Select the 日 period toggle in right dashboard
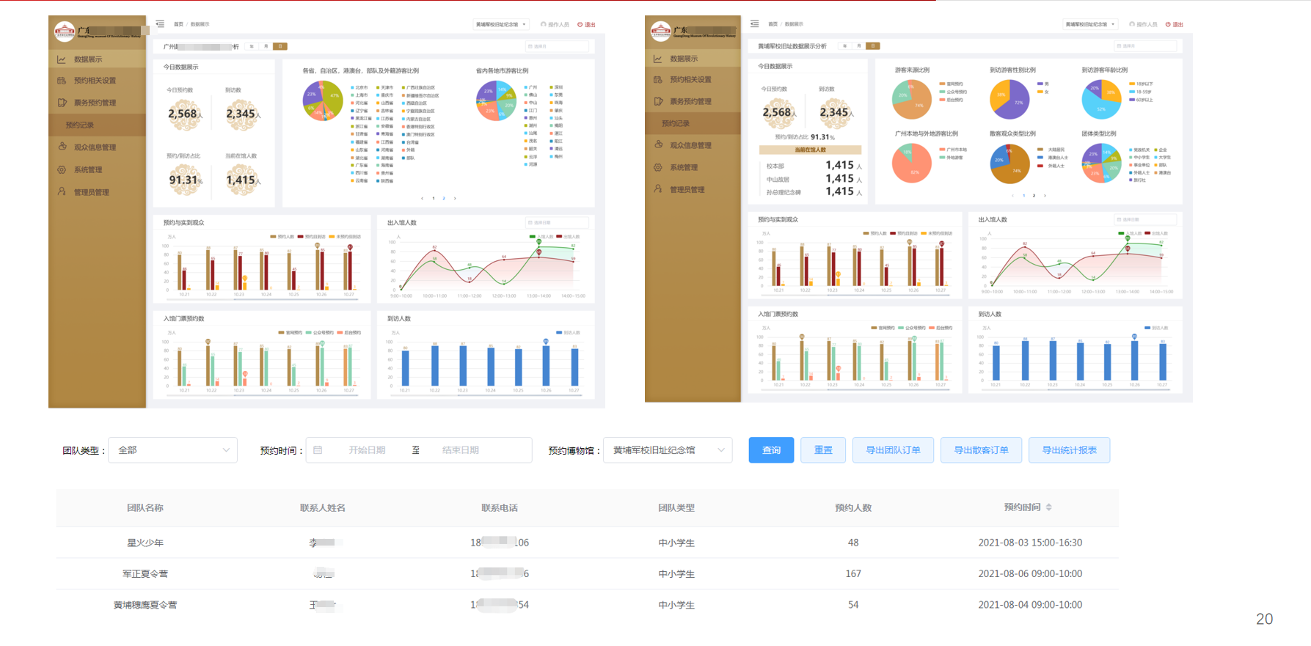 [x=873, y=46]
